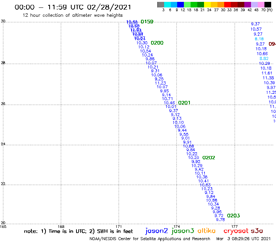Click the s3a legend label
This screenshot has height=242, width=276.
[257, 231]
